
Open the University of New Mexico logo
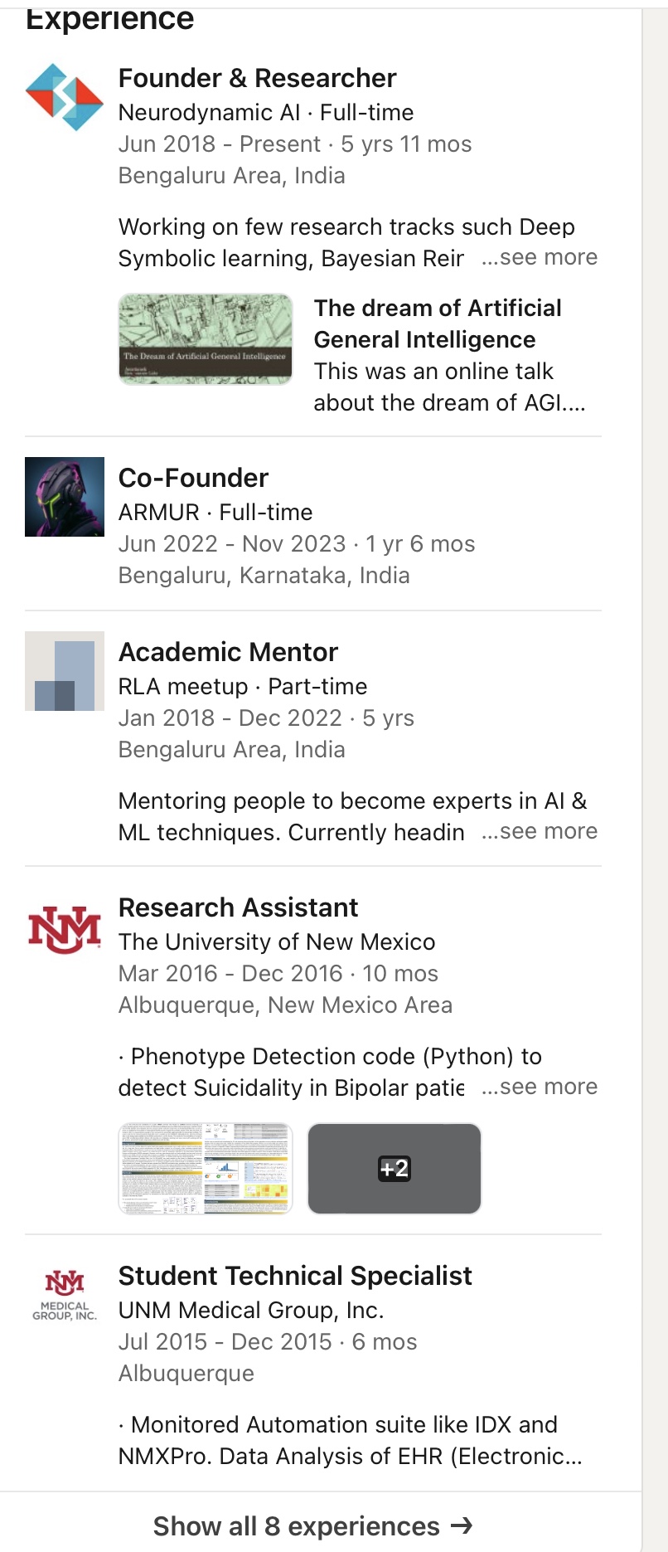[65, 929]
